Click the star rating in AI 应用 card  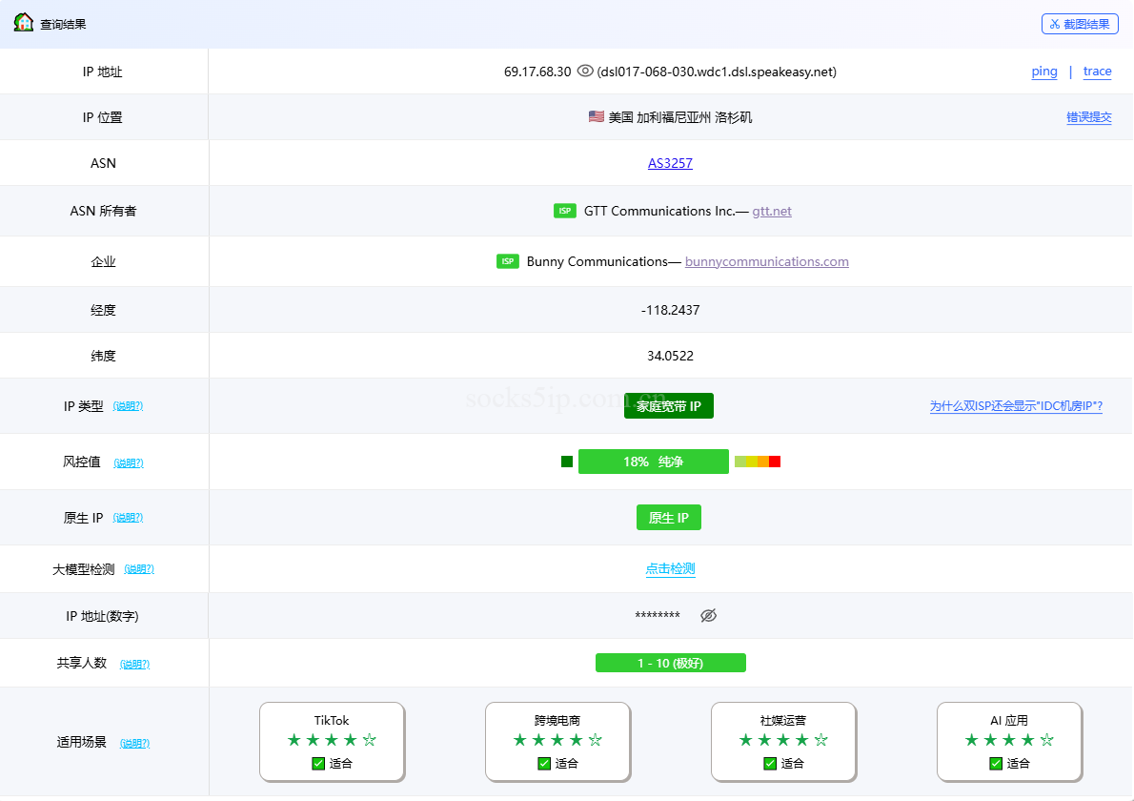[x=1009, y=740]
